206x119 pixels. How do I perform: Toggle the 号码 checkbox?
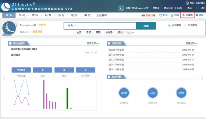click(x=94, y=33)
